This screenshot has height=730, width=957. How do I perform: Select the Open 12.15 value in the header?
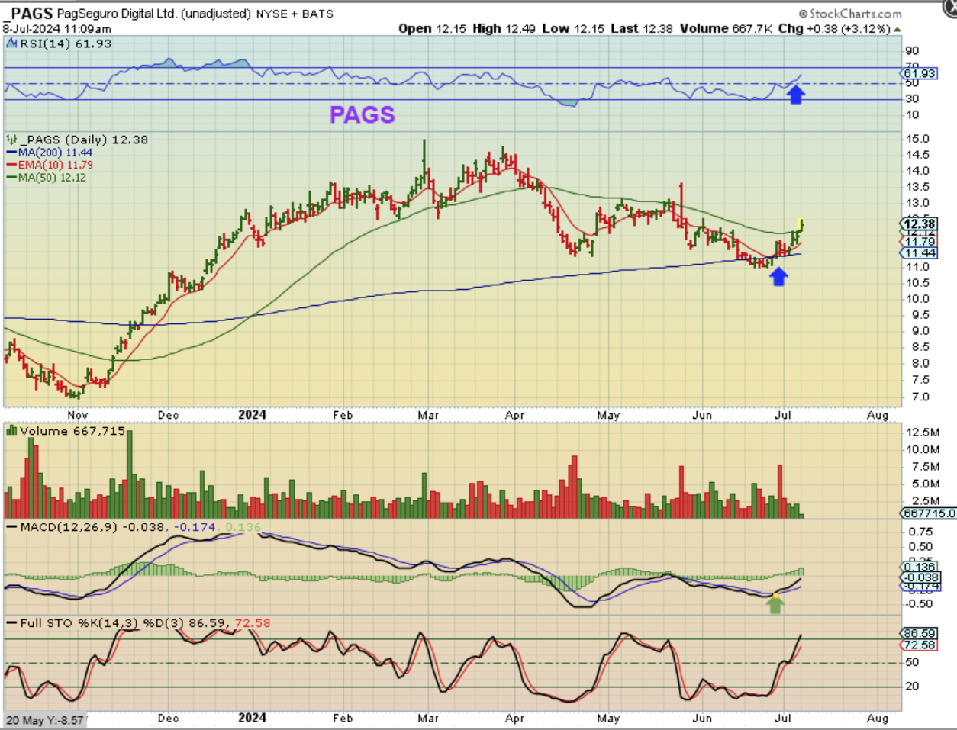coord(432,28)
